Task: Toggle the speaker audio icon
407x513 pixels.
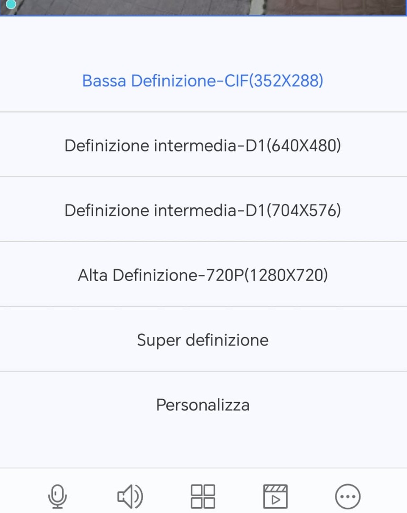Action: pos(130,496)
